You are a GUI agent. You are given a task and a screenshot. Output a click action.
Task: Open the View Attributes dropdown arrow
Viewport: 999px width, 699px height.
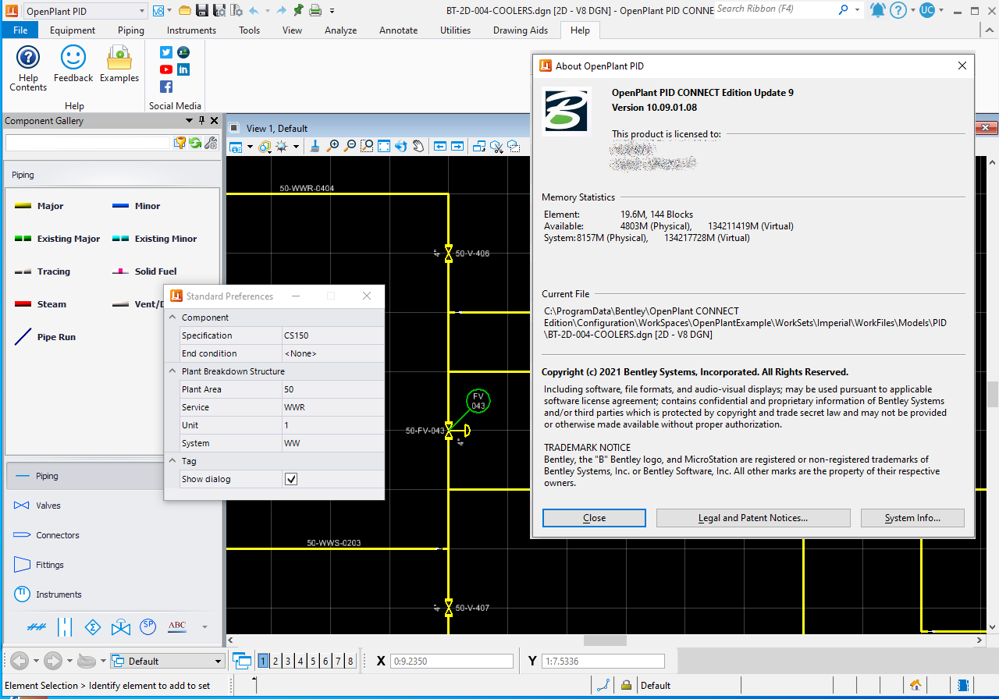(x=250, y=147)
